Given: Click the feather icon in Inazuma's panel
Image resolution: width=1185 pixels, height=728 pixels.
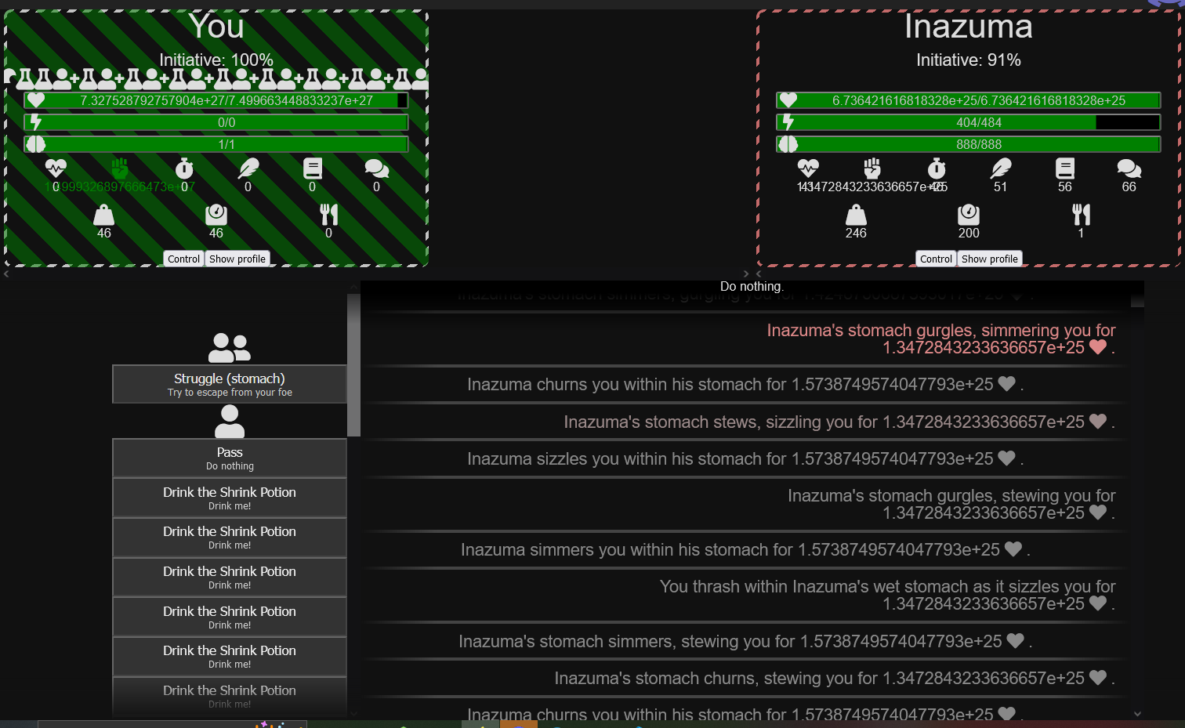Looking at the screenshot, I should (1001, 168).
